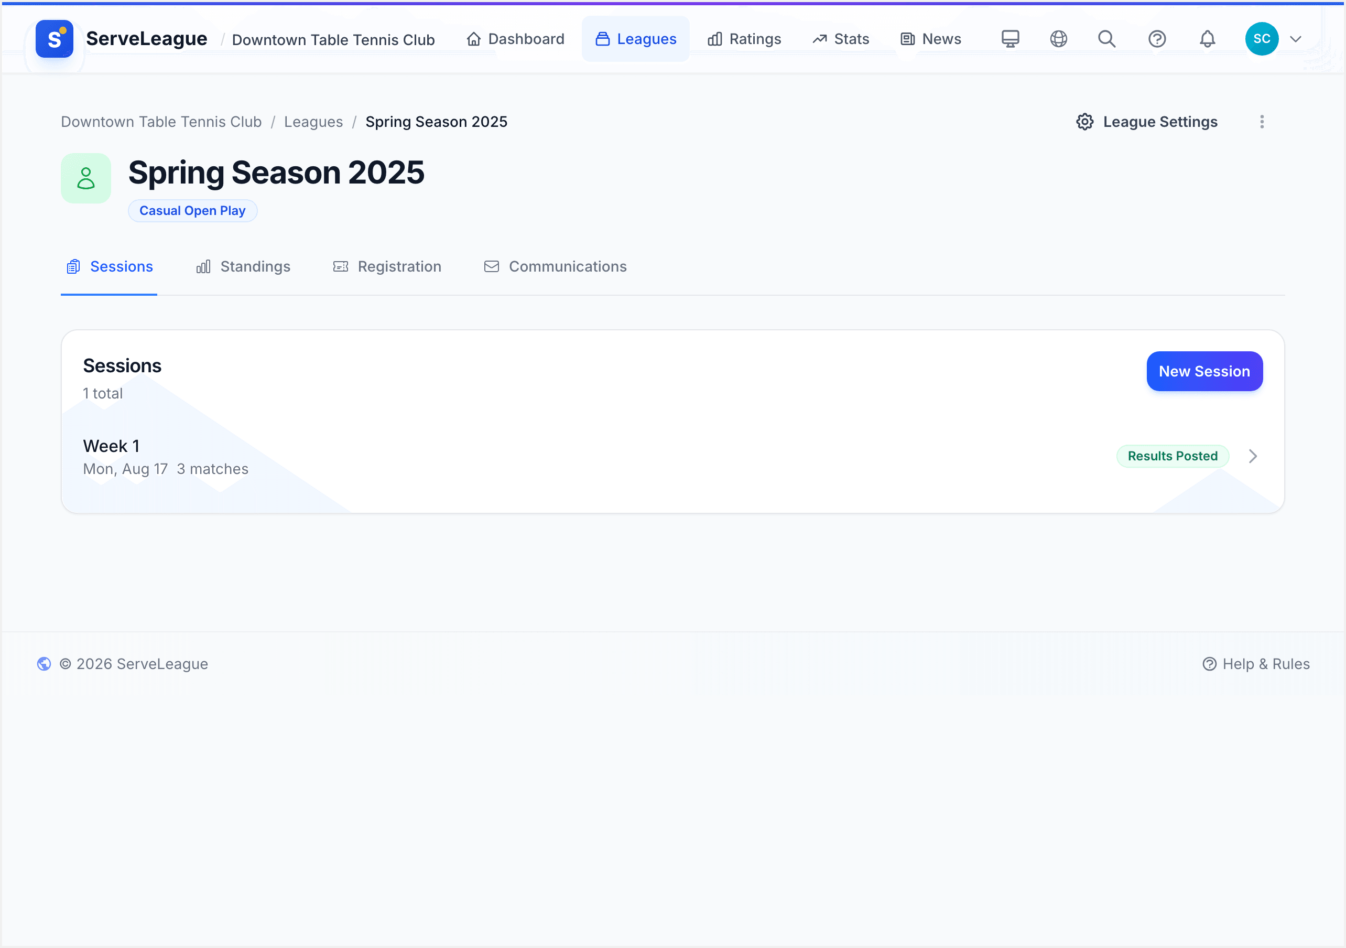Click the globe language icon
Screen dimensions: 1346x948
coord(1058,39)
